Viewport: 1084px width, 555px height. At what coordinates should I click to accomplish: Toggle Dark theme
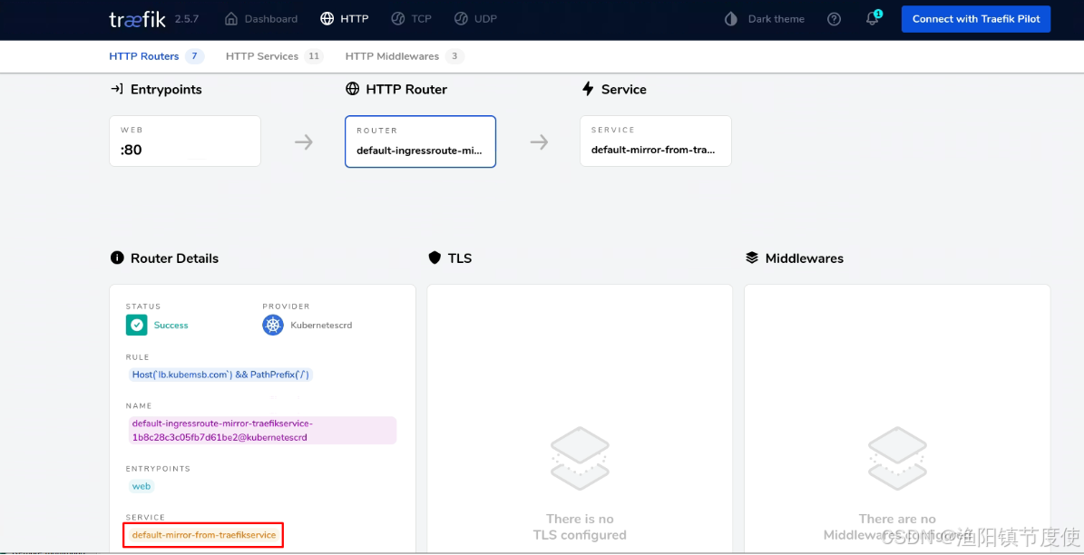pyautogui.click(x=765, y=19)
